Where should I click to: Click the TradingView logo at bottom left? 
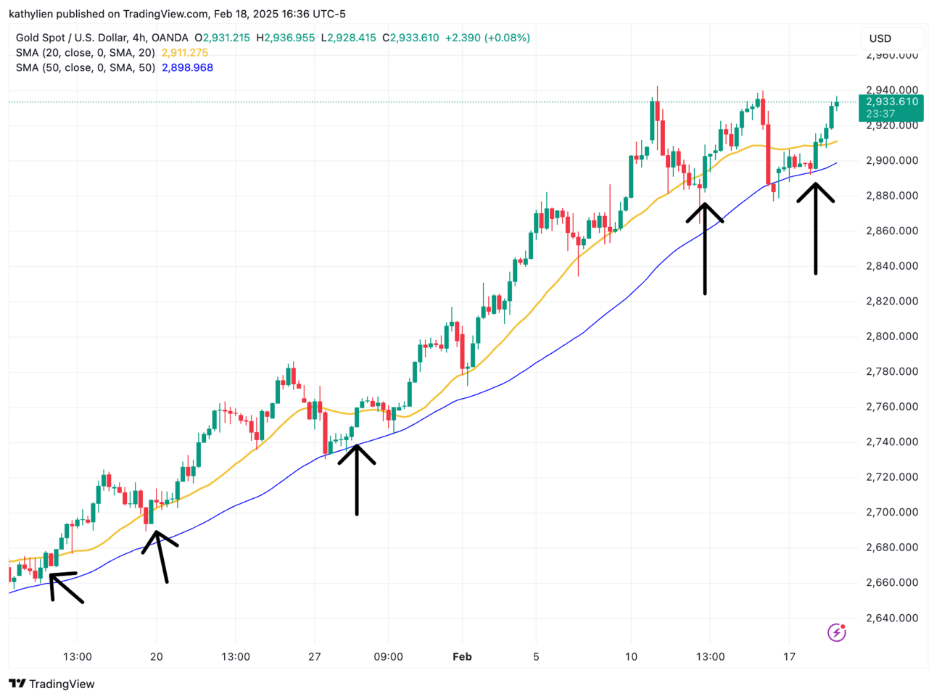(x=51, y=684)
